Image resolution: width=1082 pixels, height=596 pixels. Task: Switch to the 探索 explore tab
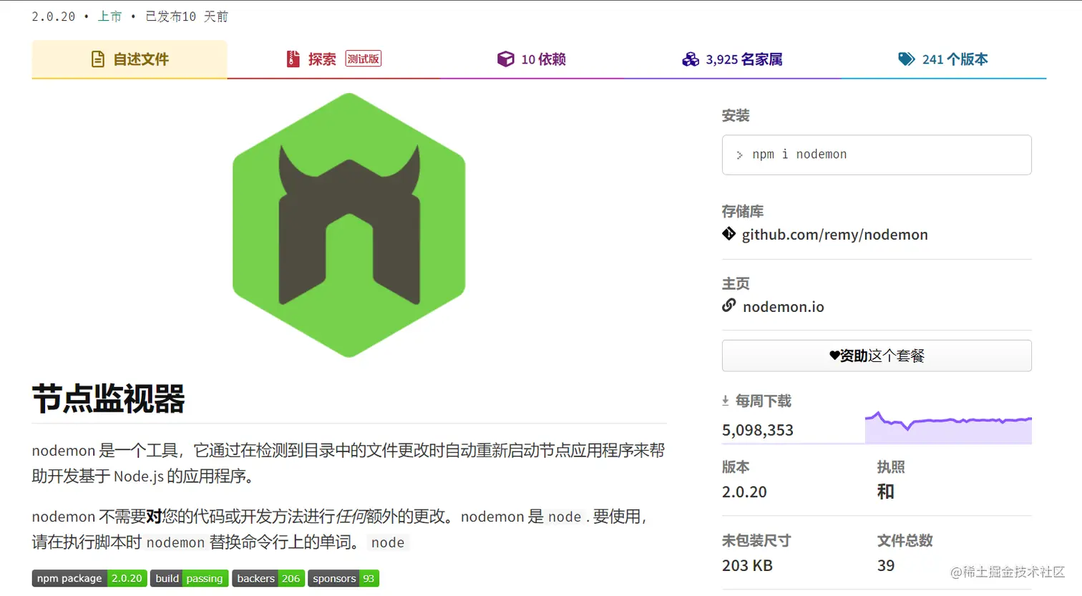coord(333,59)
